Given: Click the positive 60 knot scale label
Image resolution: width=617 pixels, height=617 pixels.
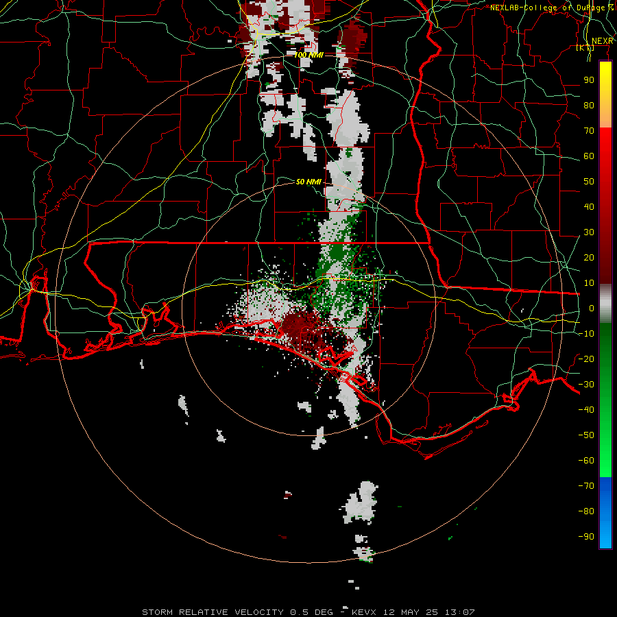Looking at the screenshot, I should (589, 156).
